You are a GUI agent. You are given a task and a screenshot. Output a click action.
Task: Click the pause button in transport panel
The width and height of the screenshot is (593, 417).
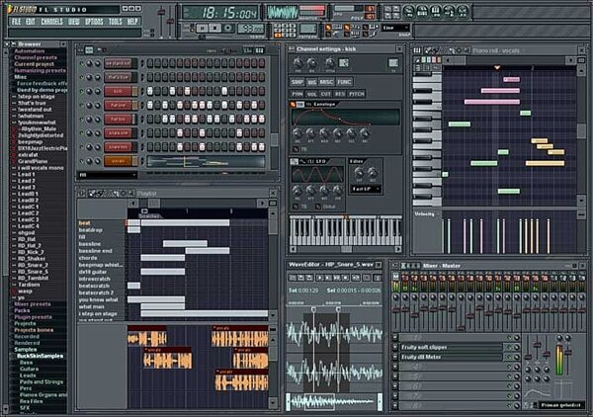coord(202,28)
